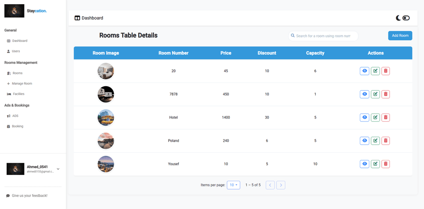Screen dimensions: 424x209
Task: Toggle dark mode switch
Action: pos(406,18)
